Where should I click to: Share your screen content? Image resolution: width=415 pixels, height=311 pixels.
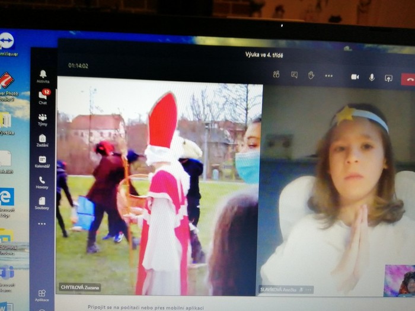tap(388, 78)
